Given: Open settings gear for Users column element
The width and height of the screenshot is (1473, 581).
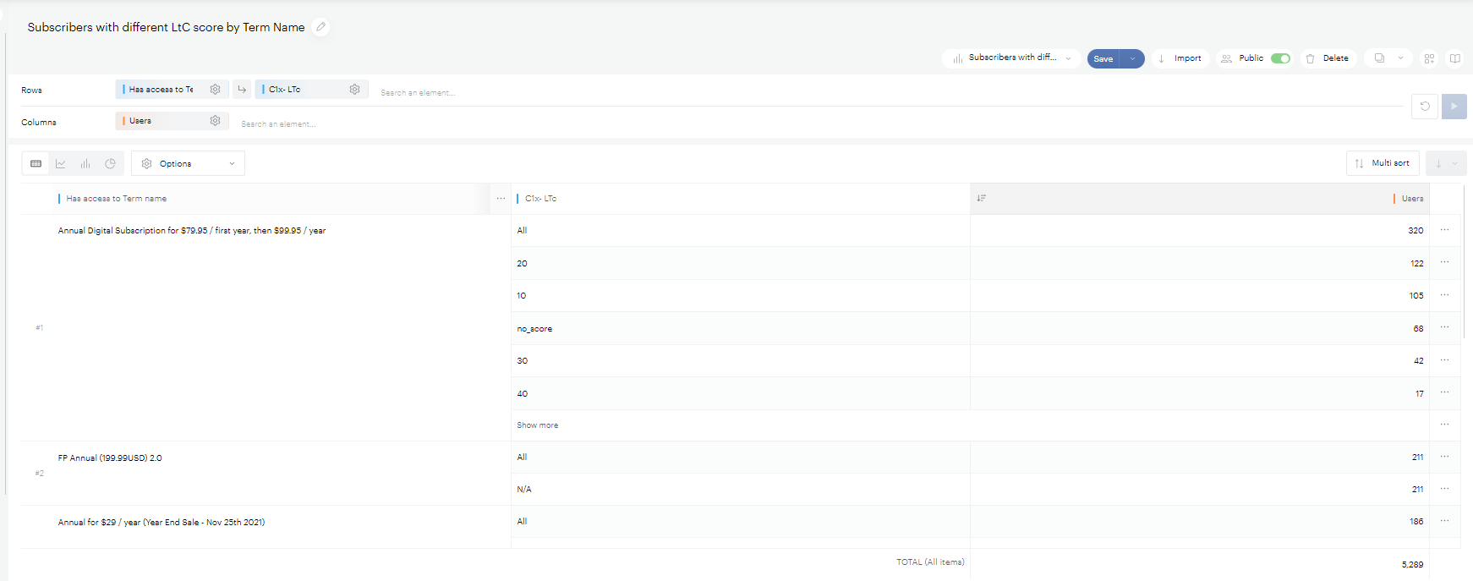Looking at the screenshot, I should coord(216,121).
